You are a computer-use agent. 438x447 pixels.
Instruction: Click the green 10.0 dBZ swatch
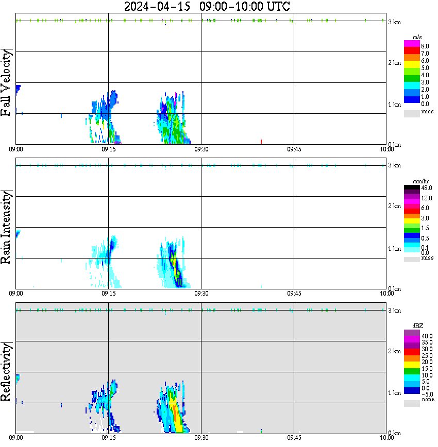(x=412, y=371)
